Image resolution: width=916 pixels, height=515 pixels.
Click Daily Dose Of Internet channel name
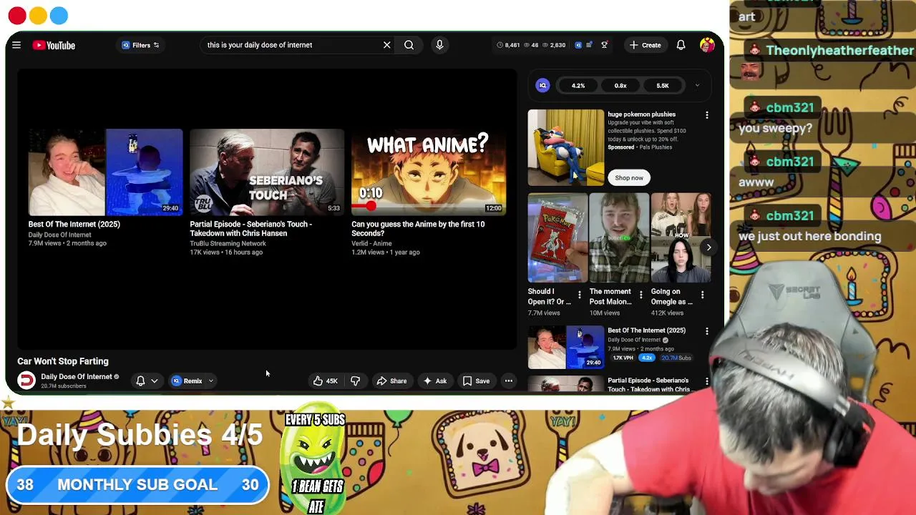(77, 376)
